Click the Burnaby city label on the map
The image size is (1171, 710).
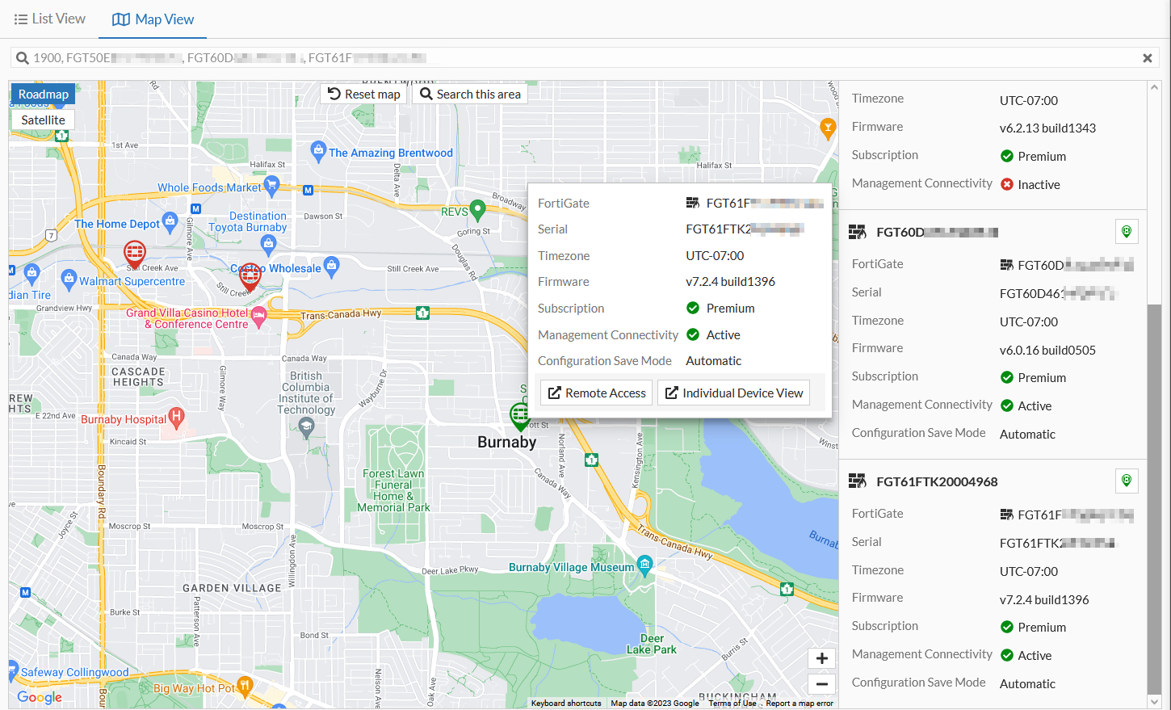[506, 442]
